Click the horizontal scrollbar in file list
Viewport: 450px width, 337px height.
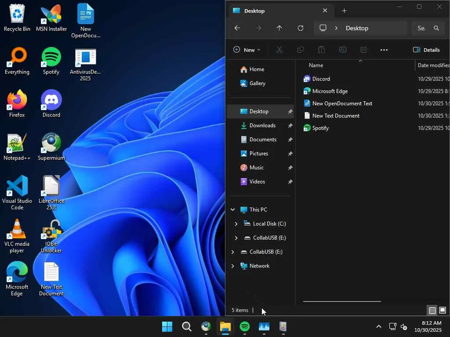pyautogui.click(x=342, y=301)
